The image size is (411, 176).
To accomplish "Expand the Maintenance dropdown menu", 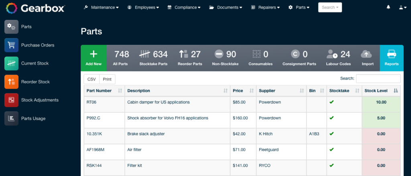I will coord(101,7).
